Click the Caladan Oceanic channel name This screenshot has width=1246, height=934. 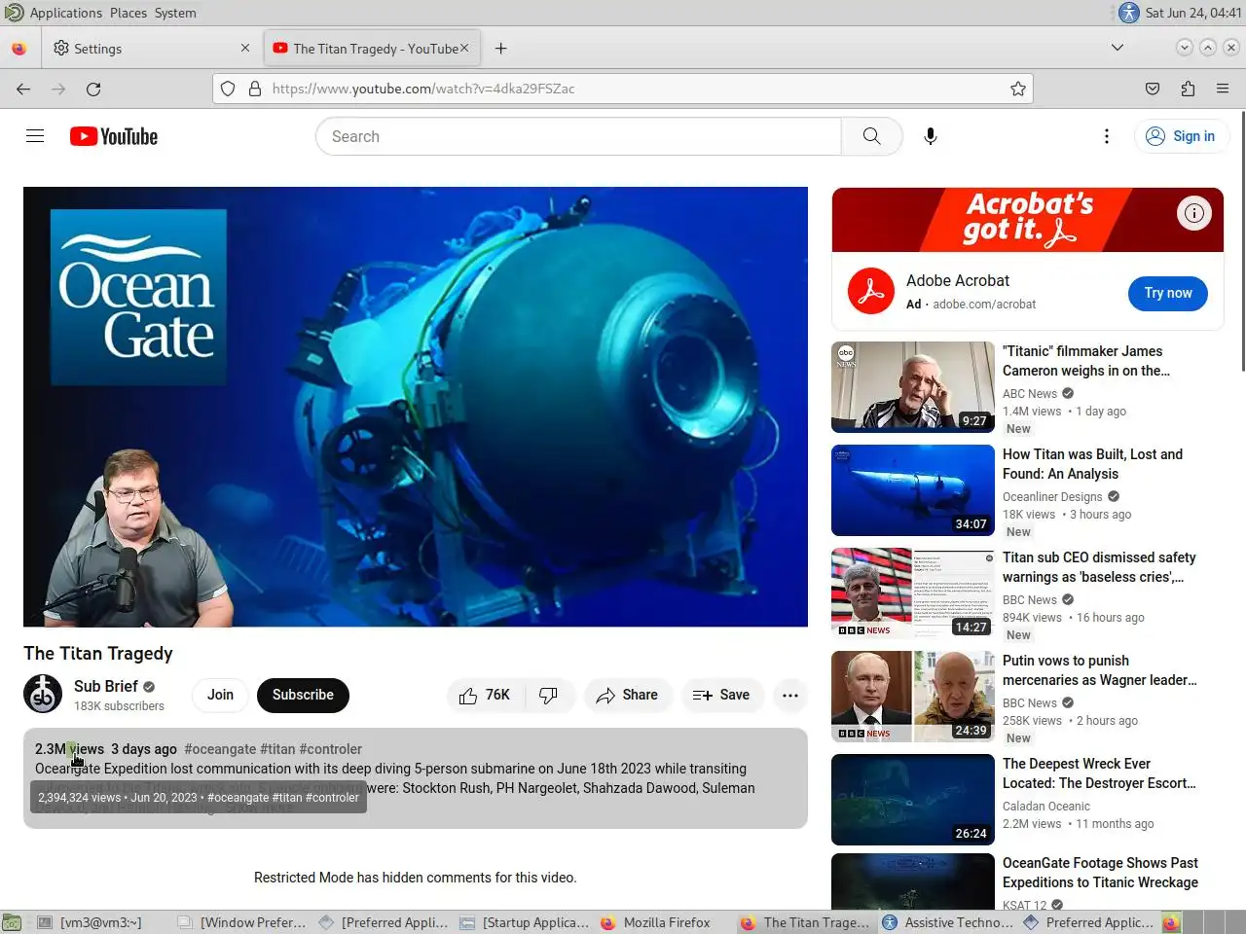click(x=1046, y=806)
